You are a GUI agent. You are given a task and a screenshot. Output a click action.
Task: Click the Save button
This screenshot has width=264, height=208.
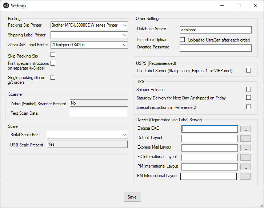[x=132, y=197]
